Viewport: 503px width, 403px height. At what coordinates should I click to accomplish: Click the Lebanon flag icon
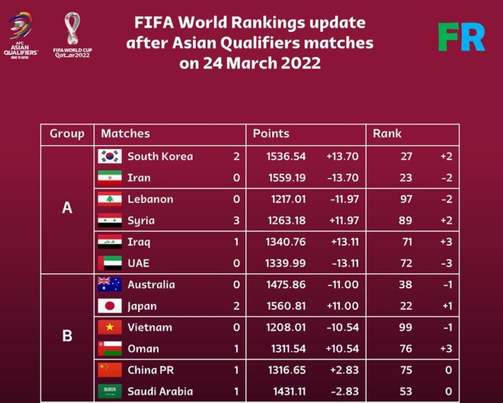pyautogui.click(x=110, y=199)
